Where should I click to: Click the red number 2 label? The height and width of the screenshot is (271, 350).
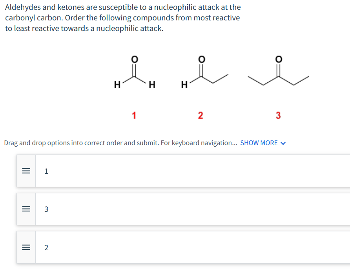201,115
